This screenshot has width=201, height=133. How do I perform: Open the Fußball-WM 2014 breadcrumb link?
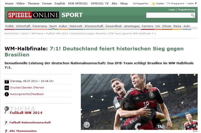coord(57,33)
